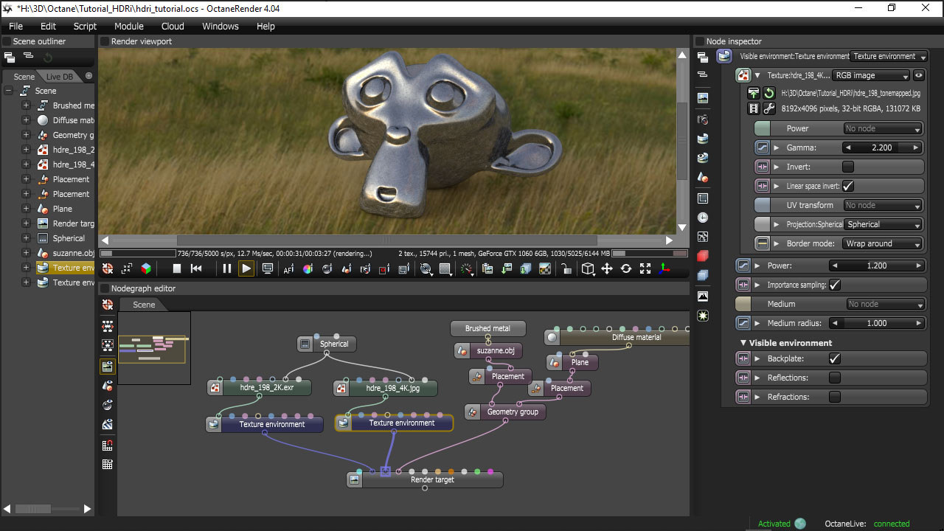Open the Border mode dropdown
The image size is (944, 531).
coord(883,243)
